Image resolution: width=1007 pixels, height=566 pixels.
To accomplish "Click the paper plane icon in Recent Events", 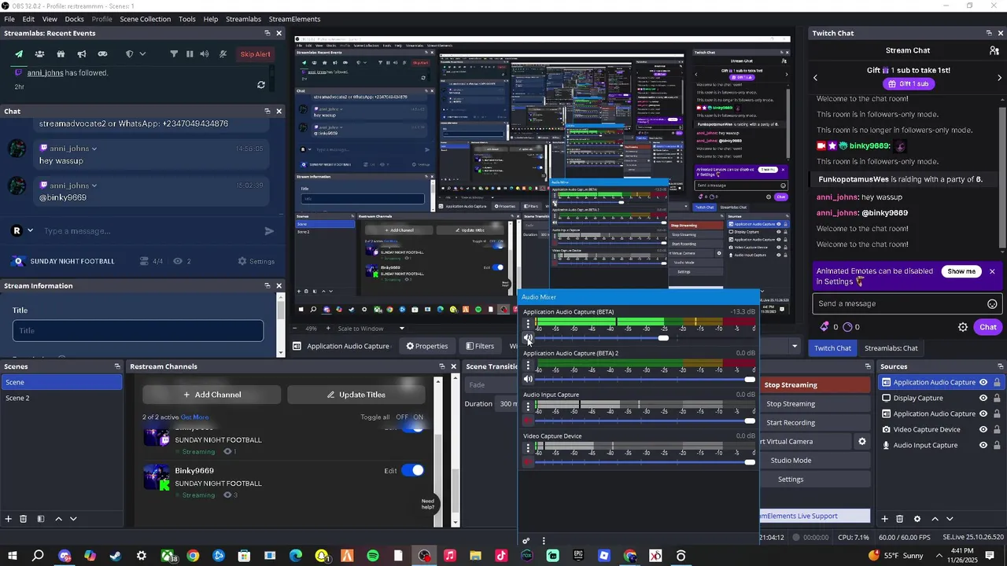I will (x=19, y=54).
